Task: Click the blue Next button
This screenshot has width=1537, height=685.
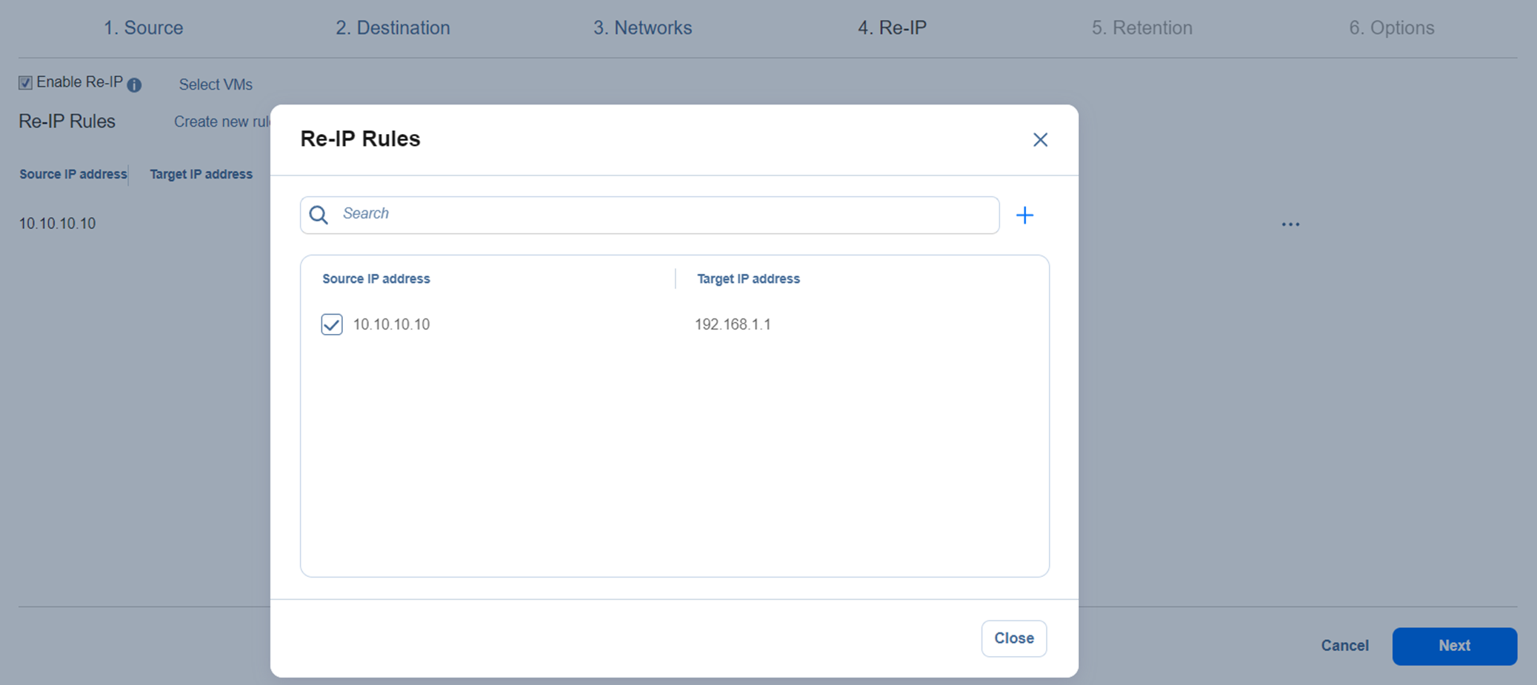Action: pyautogui.click(x=1454, y=646)
